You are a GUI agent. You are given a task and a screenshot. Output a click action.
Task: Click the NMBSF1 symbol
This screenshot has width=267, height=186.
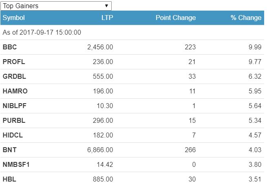pos(16,164)
